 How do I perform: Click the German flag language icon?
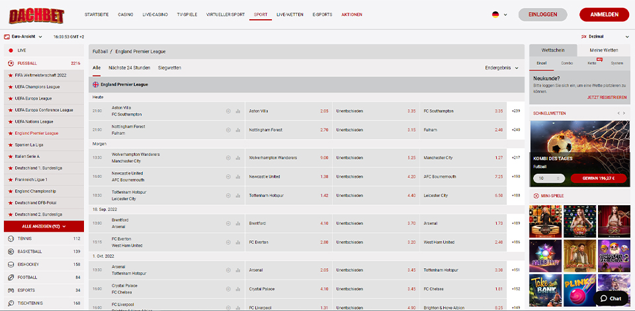click(495, 15)
